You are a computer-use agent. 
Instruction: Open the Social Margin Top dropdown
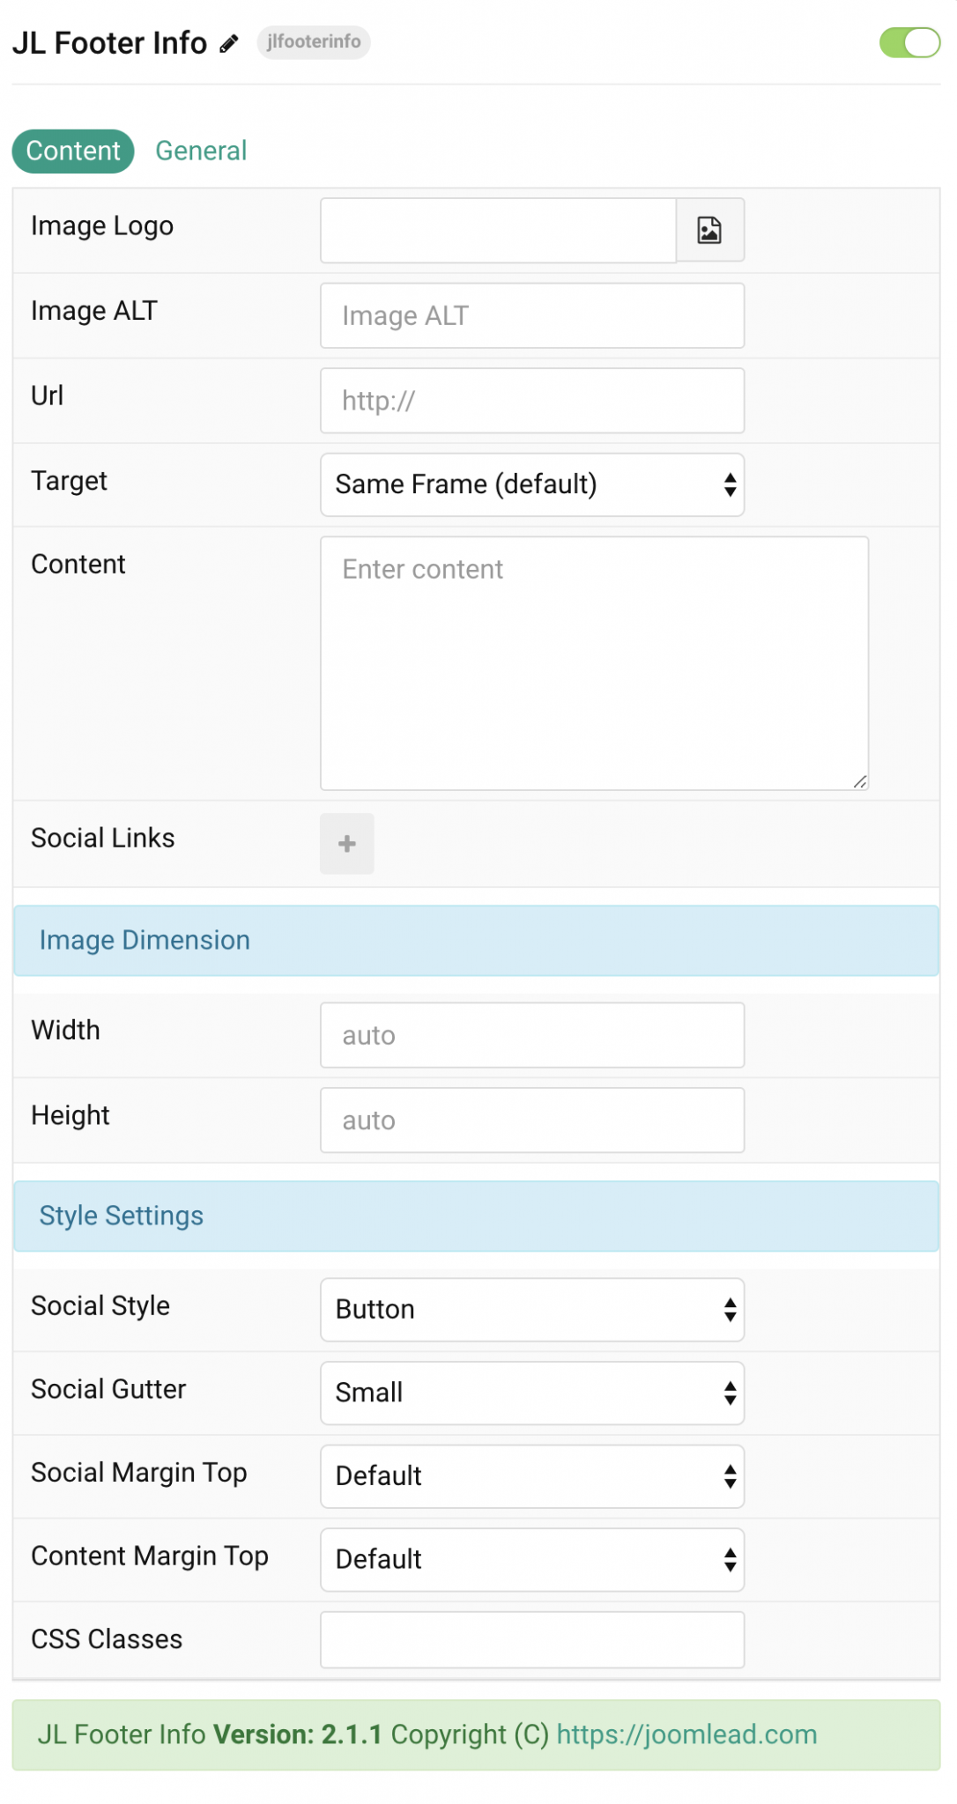(530, 1476)
